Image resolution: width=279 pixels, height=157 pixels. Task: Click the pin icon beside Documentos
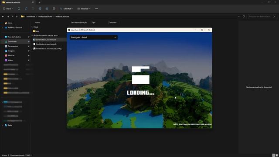pos(28,46)
